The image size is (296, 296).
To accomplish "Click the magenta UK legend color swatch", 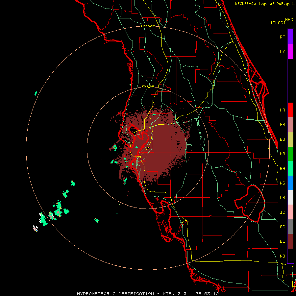I will (x=290, y=52).
